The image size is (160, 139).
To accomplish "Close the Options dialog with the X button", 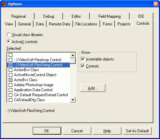I will click(156, 4).
